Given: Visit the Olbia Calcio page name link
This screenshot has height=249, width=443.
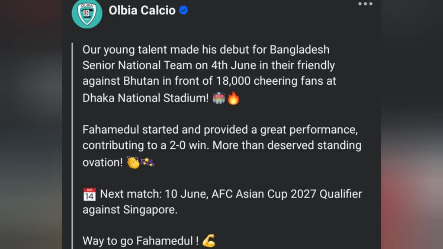Looking at the screenshot, I should (x=142, y=10).
